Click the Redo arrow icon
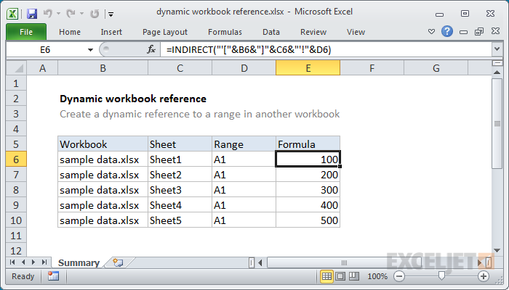The width and height of the screenshot is (509, 290). tap(71, 14)
